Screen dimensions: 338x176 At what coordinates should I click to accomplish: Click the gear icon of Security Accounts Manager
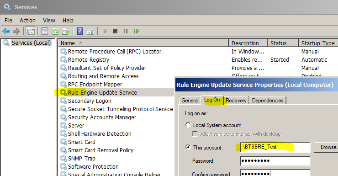click(x=63, y=117)
